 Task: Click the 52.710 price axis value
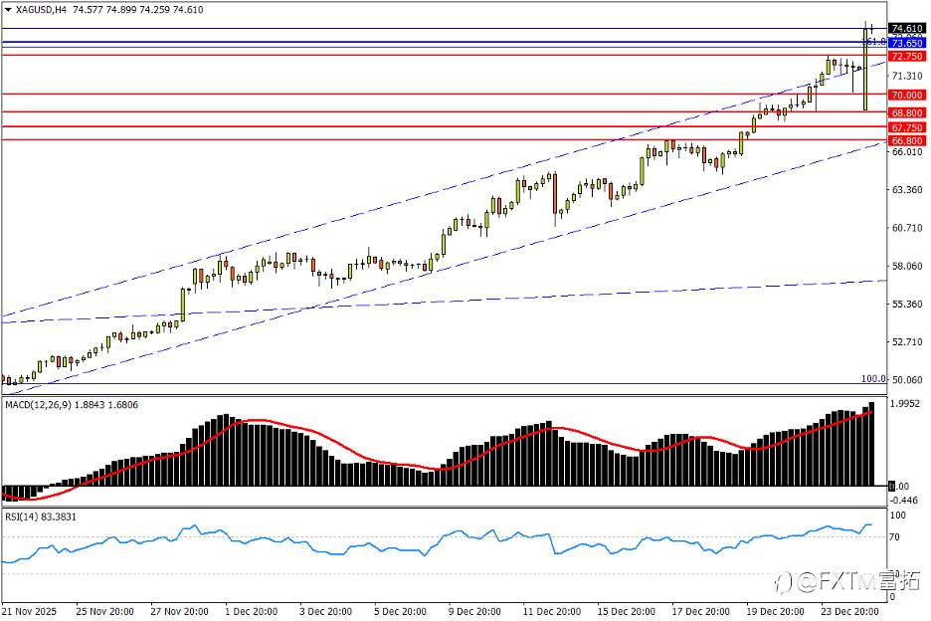click(907, 341)
